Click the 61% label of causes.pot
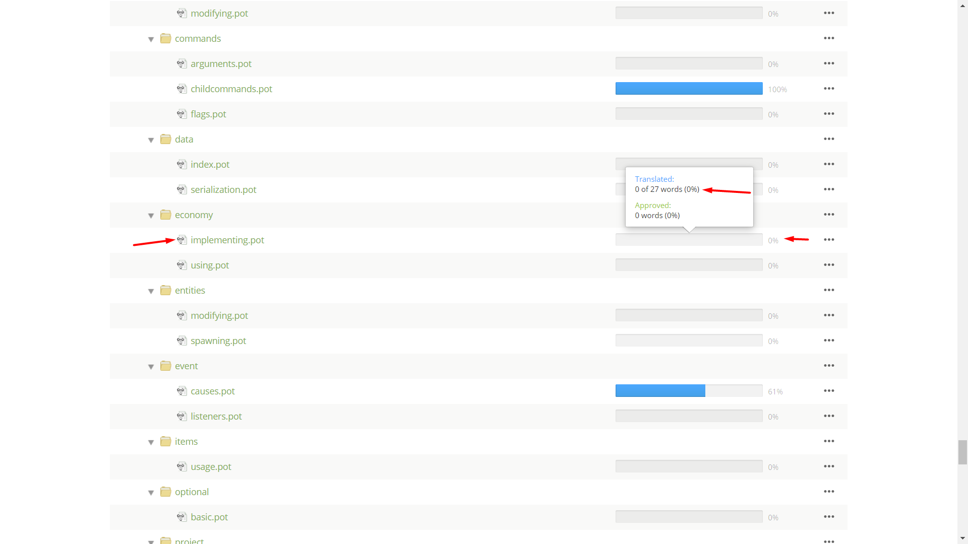This screenshot has width=968, height=544. pos(775,392)
